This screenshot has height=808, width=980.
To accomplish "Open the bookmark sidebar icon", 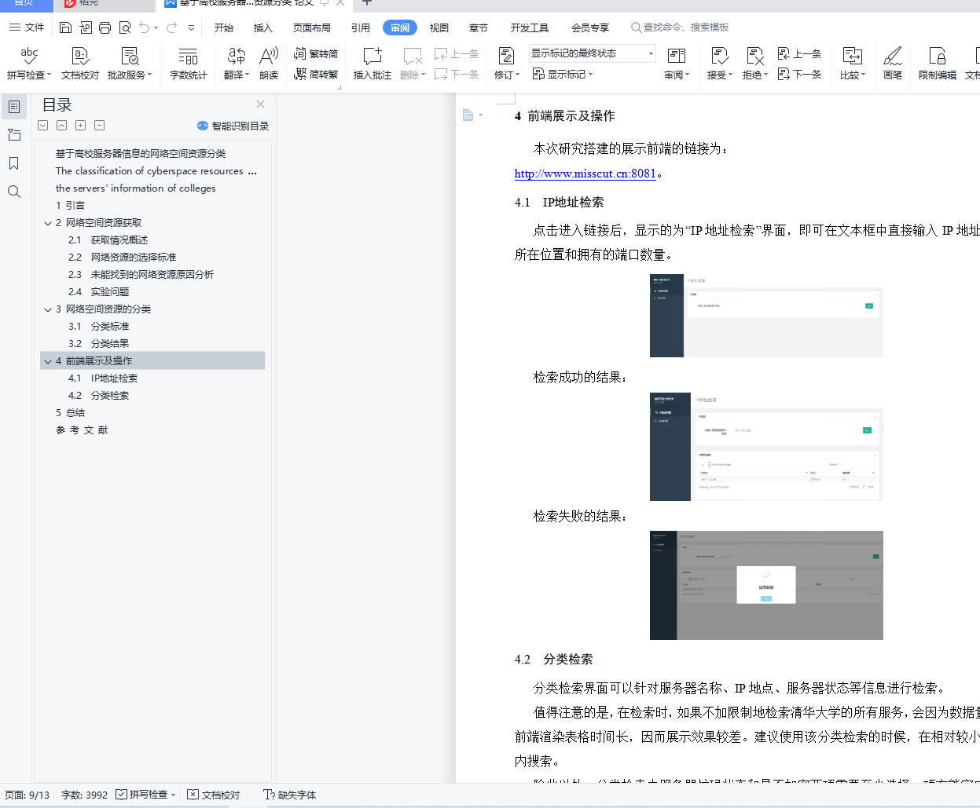I will 14,163.
